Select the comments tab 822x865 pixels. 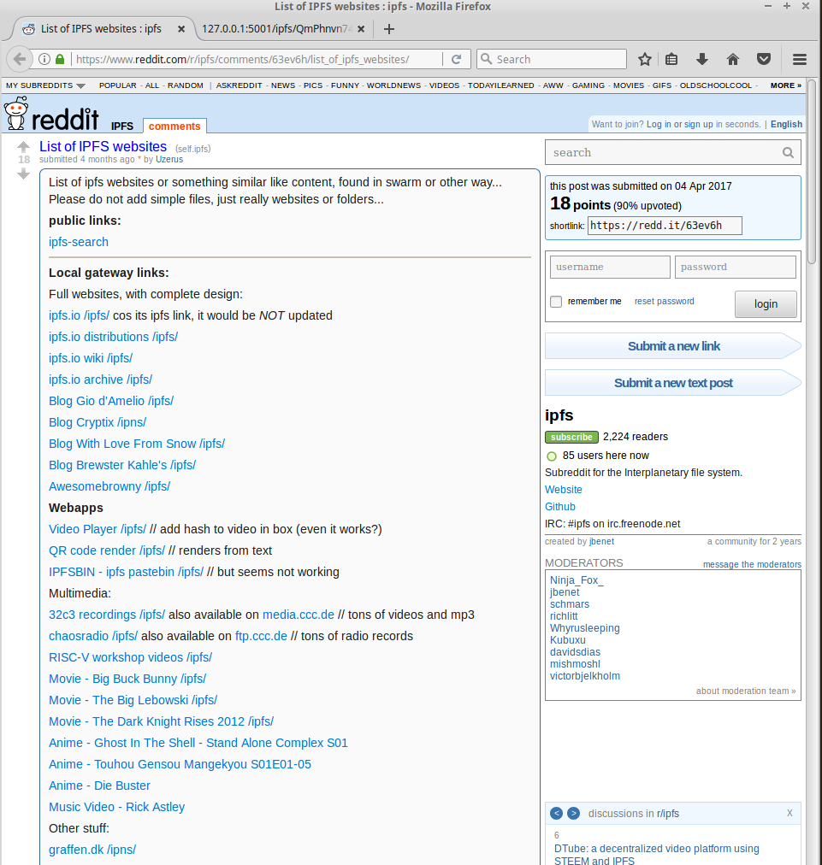coord(174,127)
